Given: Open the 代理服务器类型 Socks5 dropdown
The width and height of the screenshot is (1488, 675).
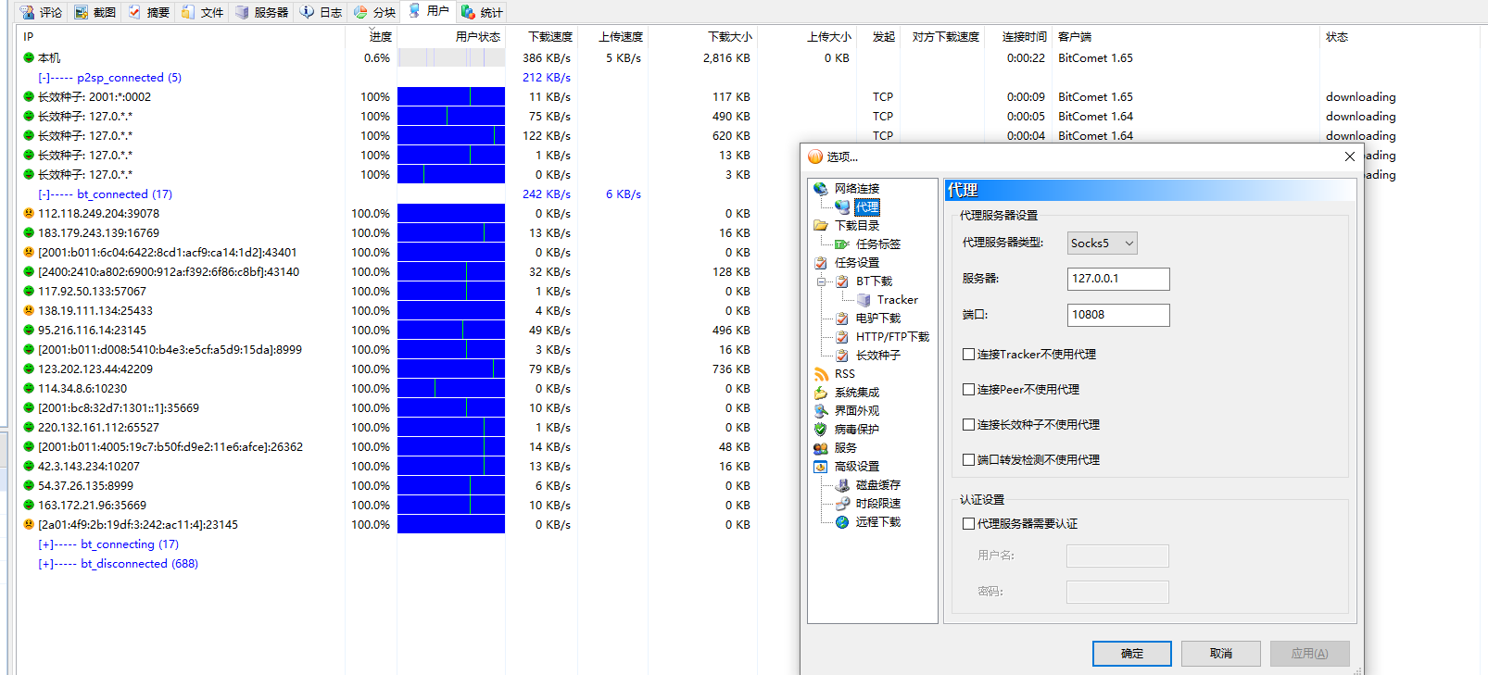Looking at the screenshot, I should coord(1103,243).
